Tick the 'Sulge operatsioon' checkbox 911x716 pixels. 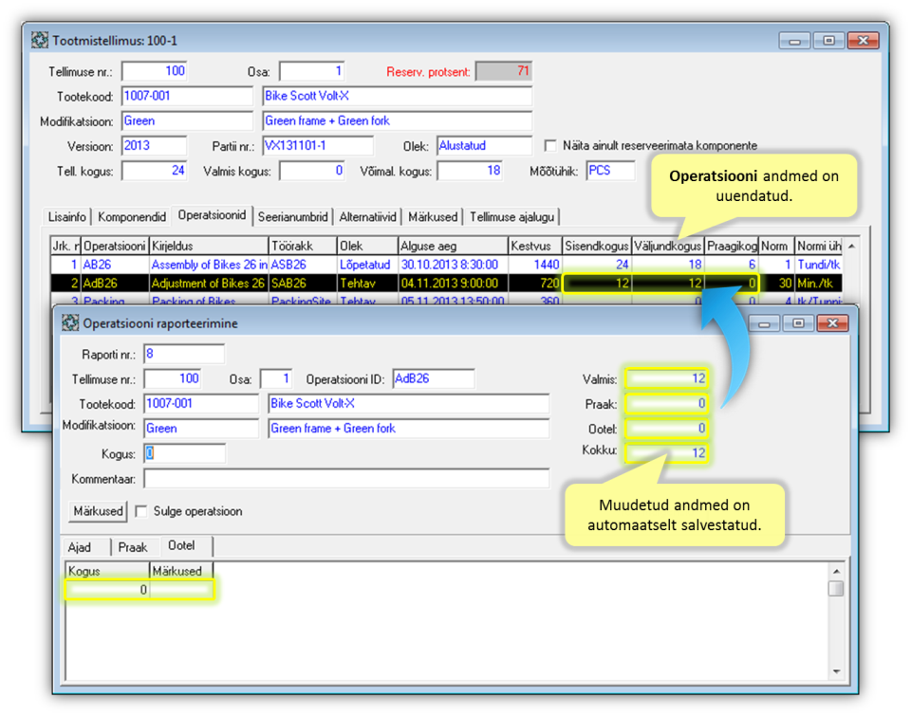click(140, 511)
